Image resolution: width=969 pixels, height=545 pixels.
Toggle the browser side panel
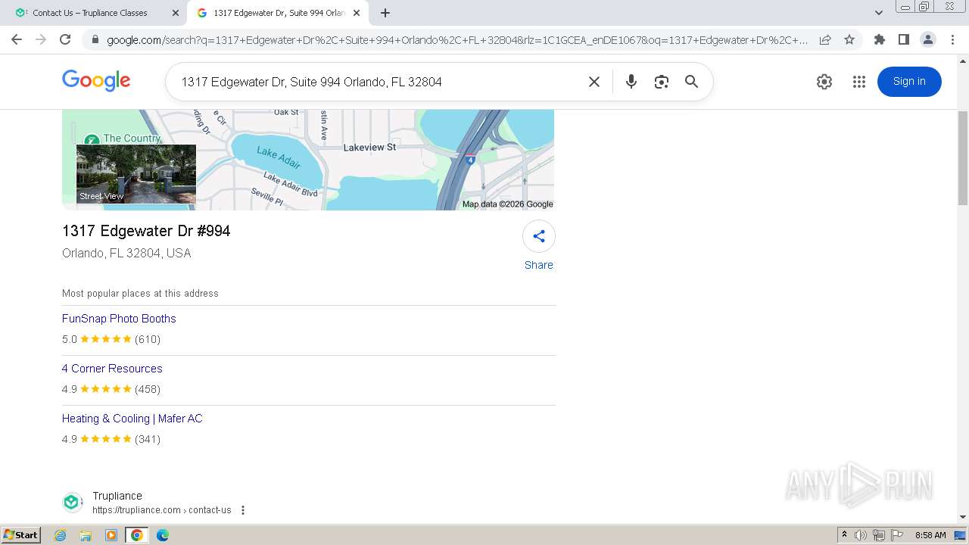903,39
